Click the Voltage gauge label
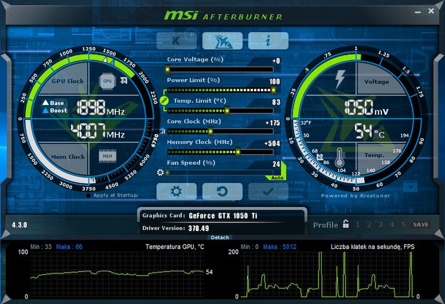This screenshot has width=445, height=304. [376, 82]
